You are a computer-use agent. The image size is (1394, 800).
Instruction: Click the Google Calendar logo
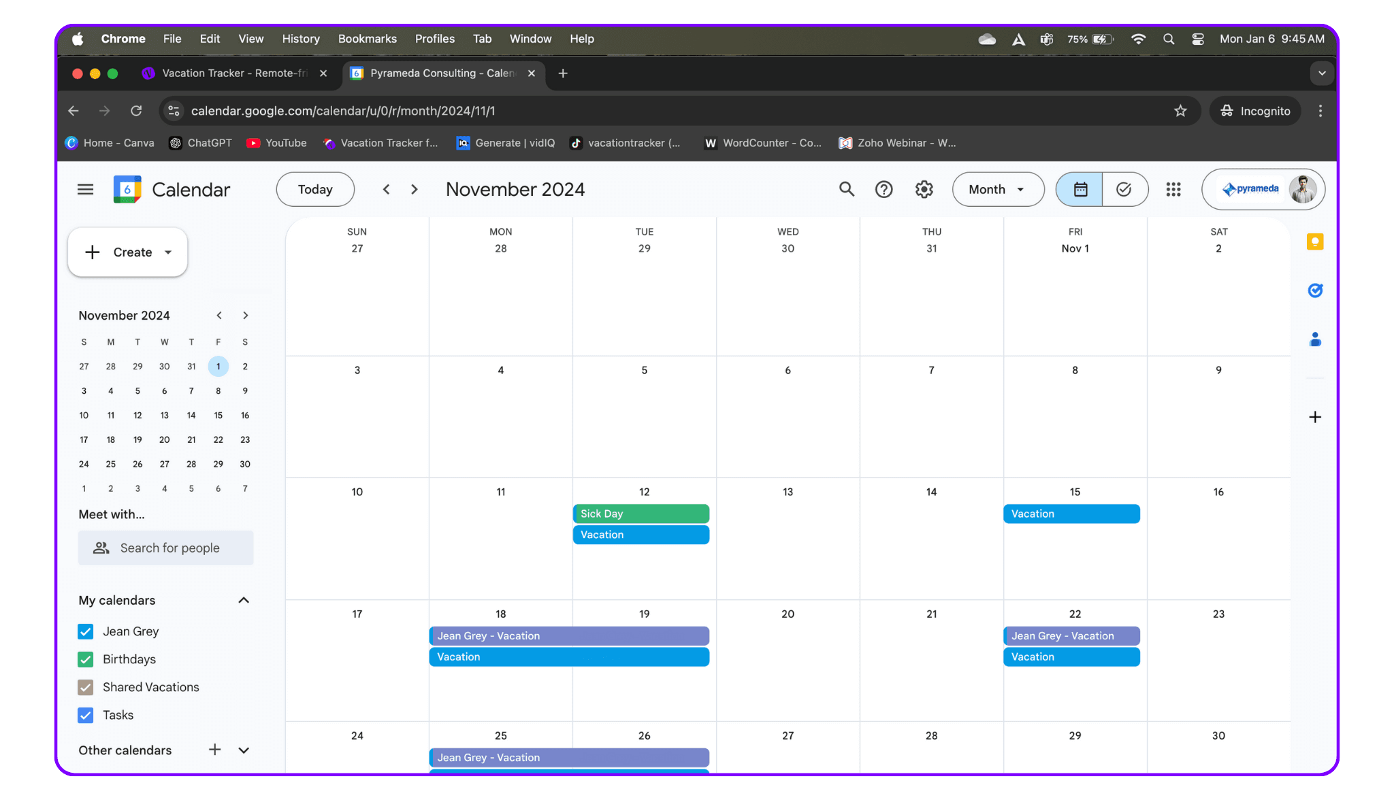(127, 189)
